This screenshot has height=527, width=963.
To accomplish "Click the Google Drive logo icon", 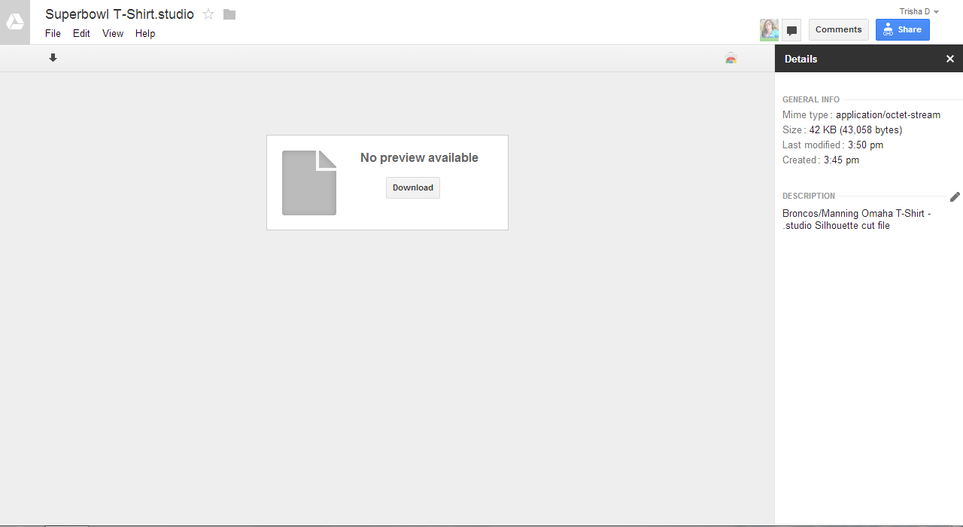I will (15, 23).
